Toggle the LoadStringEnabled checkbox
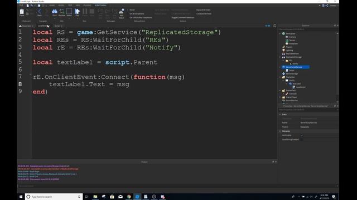Image resolution: width=357 pixels, height=200 pixels. point(302,139)
